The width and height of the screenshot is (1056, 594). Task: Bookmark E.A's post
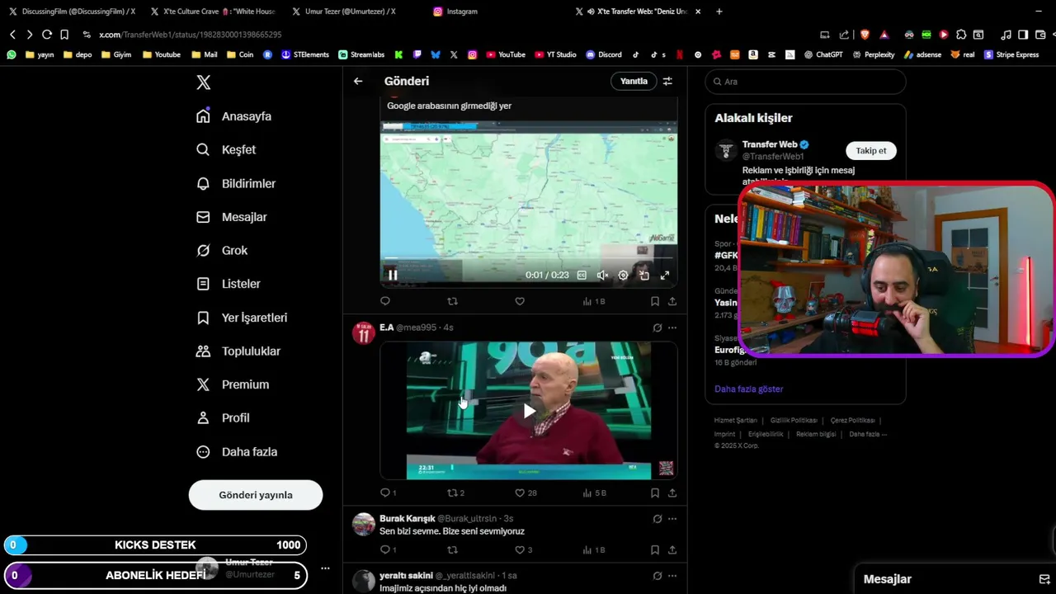tap(654, 493)
